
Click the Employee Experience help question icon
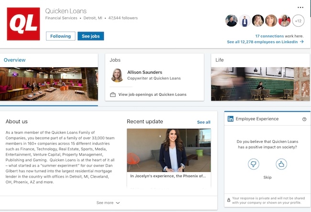(304, 119)
